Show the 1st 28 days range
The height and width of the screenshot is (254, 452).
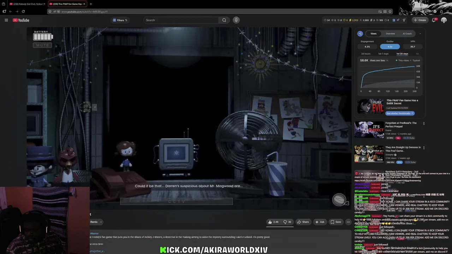[402, 54]
